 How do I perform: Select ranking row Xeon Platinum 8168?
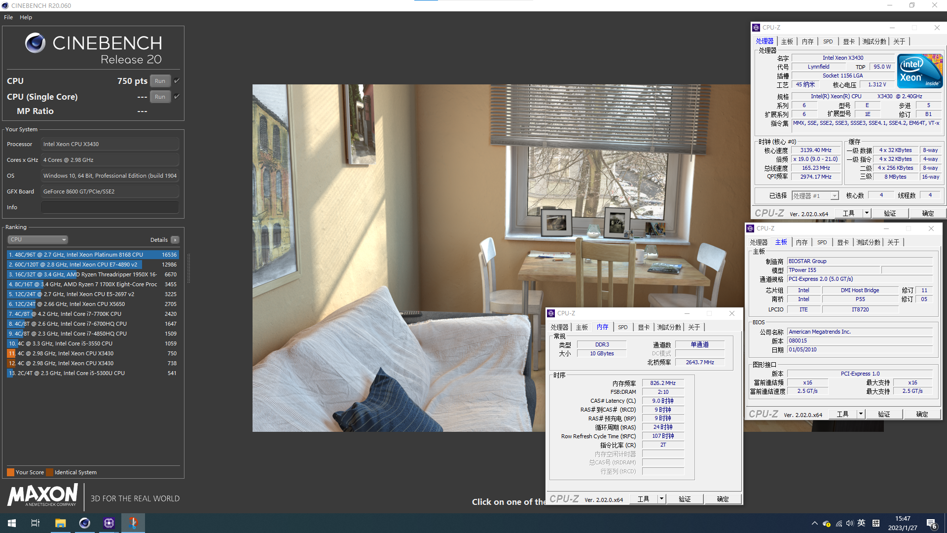pos(93,255)
